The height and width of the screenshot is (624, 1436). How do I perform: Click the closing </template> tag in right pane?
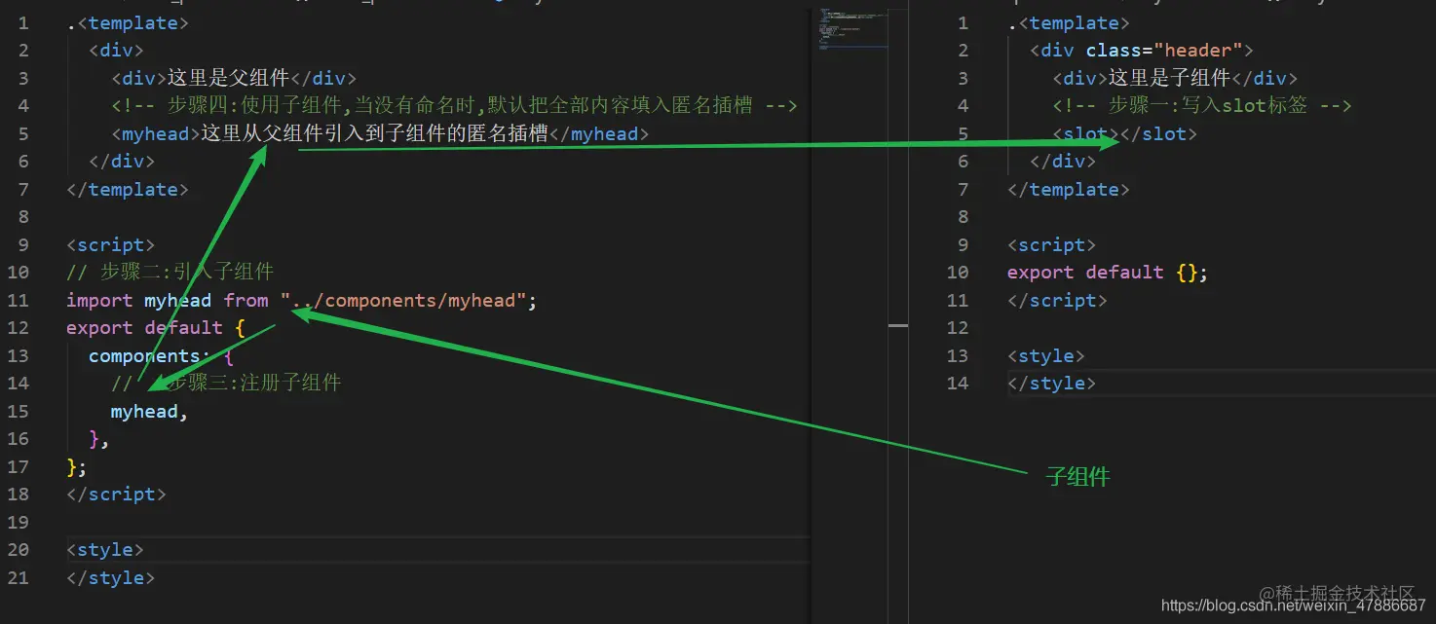[x=1067, y=189]
